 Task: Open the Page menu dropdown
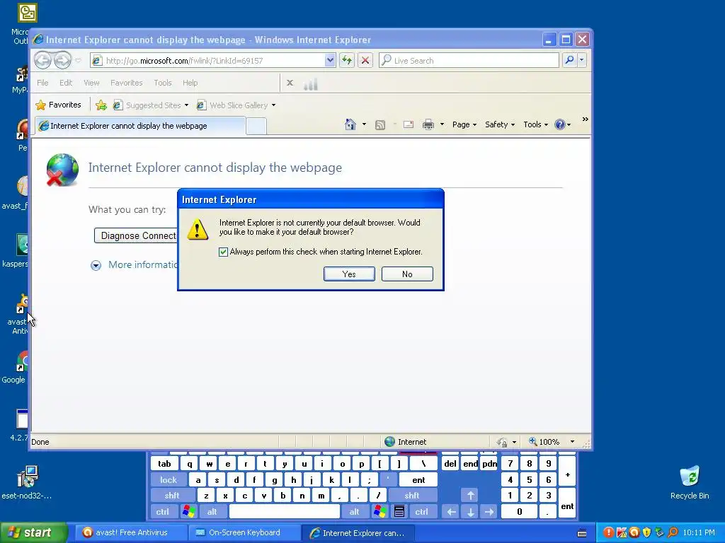[x=464, y=124]
